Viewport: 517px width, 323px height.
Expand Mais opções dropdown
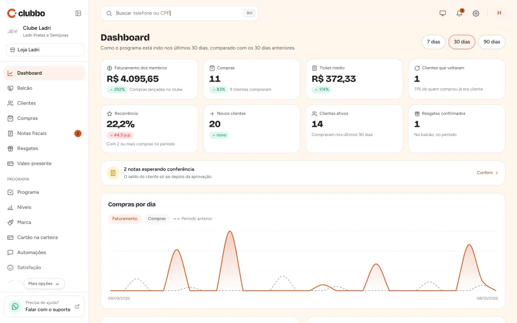click(x=44, y=283)
